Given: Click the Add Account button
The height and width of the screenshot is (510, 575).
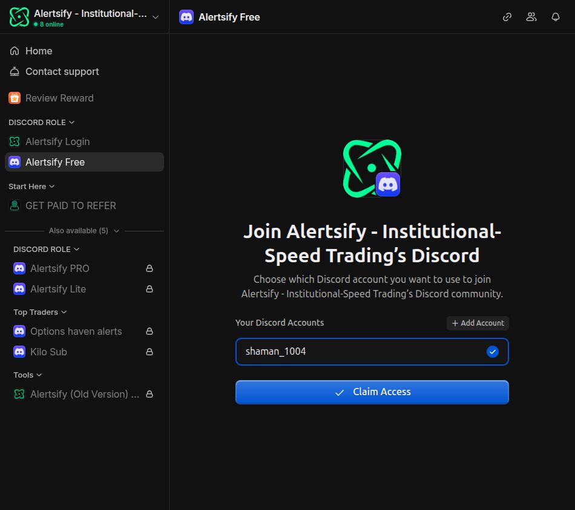Looking at the screenshot, I should coord(478,323).
